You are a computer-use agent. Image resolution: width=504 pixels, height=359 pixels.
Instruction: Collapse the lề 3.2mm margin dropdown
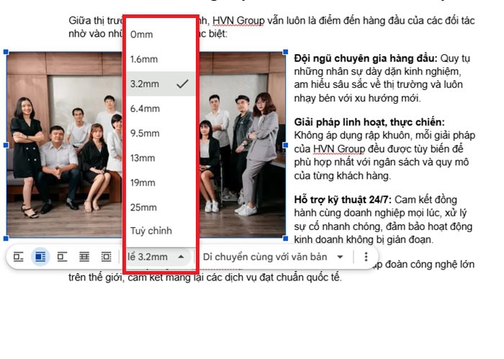coord(160,257)
